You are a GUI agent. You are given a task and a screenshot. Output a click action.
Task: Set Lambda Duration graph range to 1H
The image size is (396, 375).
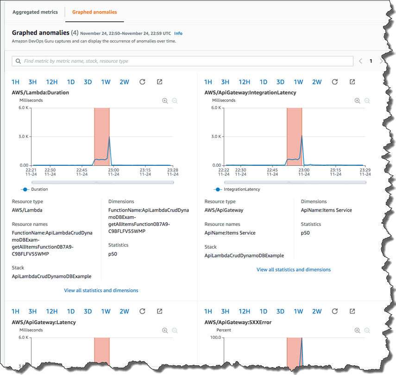[x=15, y=82]
